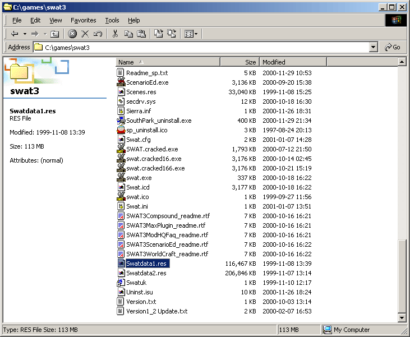Open the Help menu
410x337 pixels.
[134, 20]
